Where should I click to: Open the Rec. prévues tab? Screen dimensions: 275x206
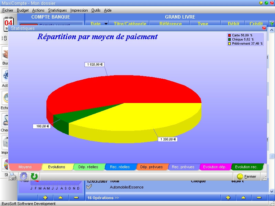[183, 167]
